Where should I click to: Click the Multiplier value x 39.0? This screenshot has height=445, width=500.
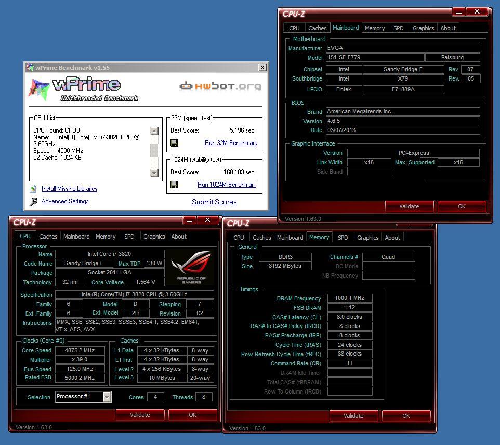pyautogui.click(x=80, y=359)
